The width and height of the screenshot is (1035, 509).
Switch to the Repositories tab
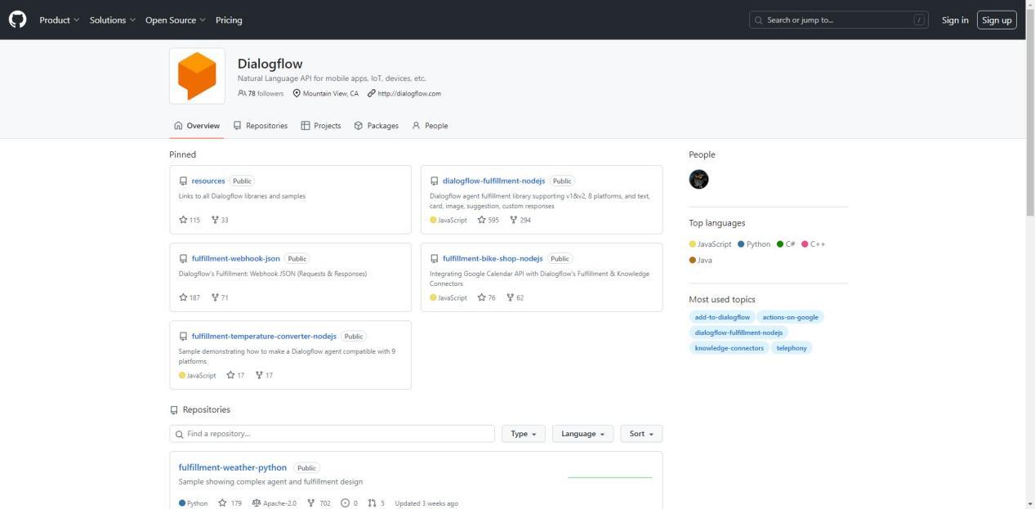pos(260,126)
